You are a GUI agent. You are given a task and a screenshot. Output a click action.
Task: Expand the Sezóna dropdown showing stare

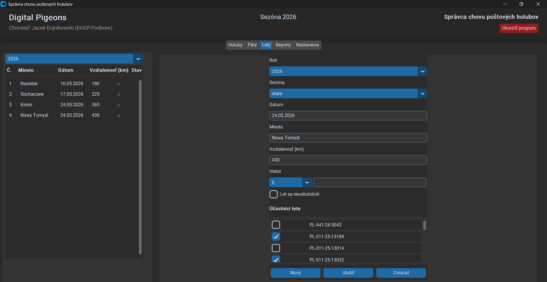coord(422,93)
